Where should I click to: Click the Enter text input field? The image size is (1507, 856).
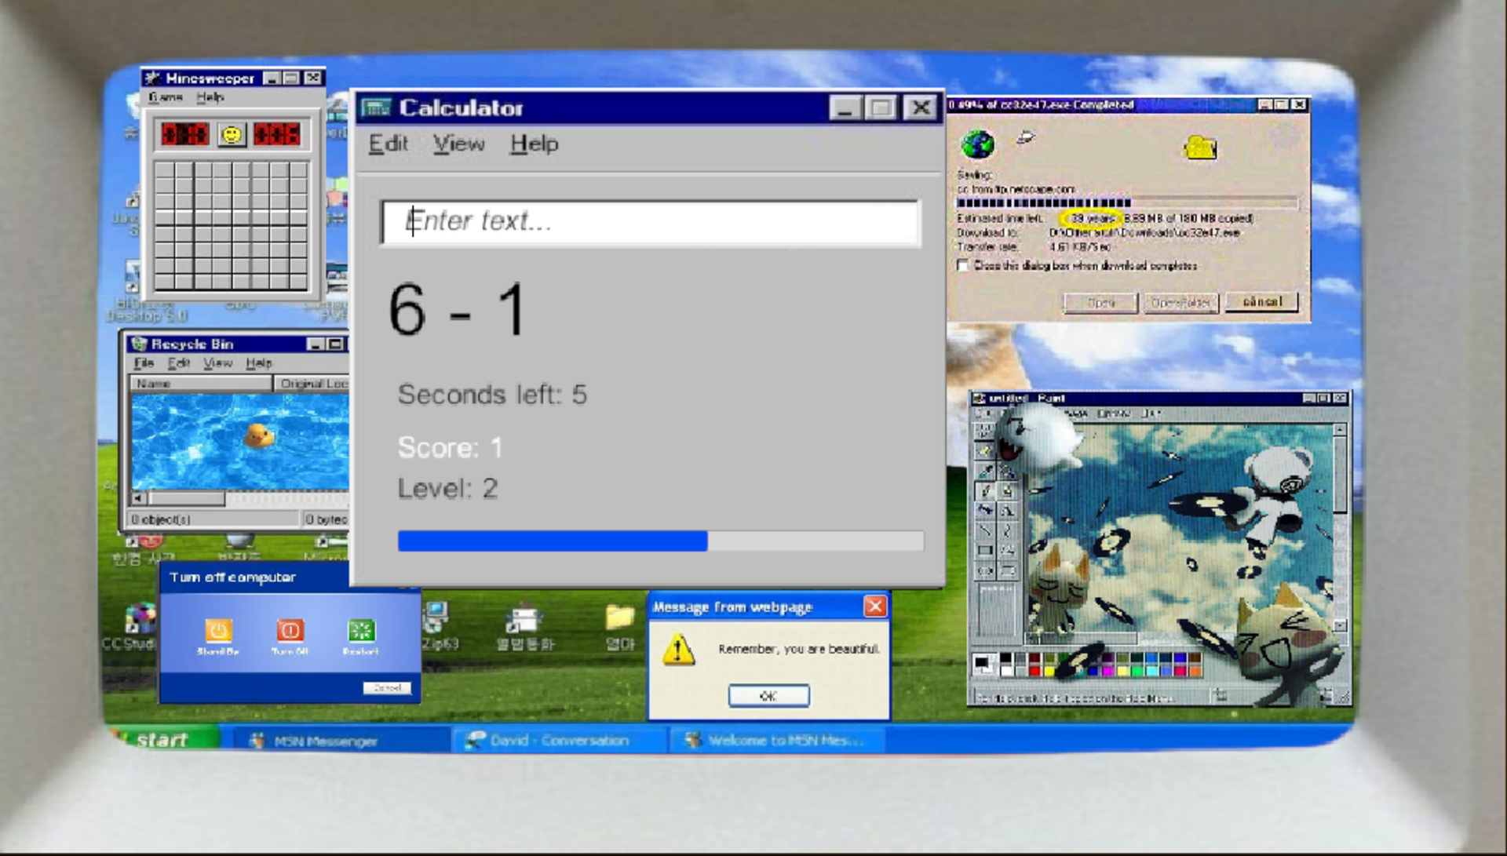pyautogui.click(x=650, y=222)
